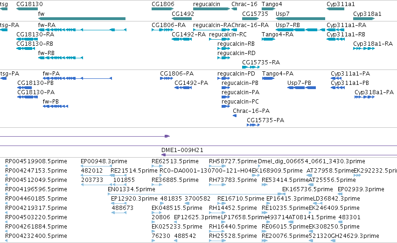
Task: Select the CG15735-RA transcript
Action: tap(251, 67)
